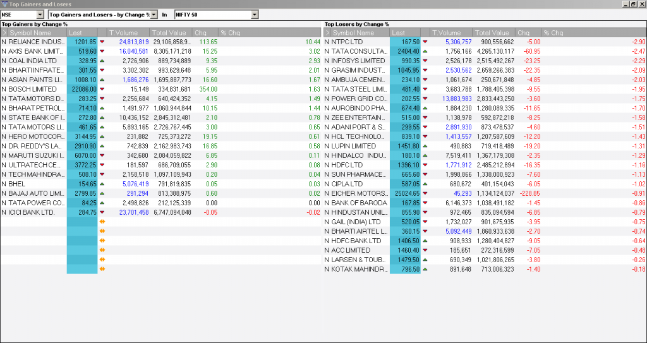Click volume 24,813,819 in RELIANCE row
This screenshot has height=343, width=647.
pyautogui.click(x=134, y=42)
